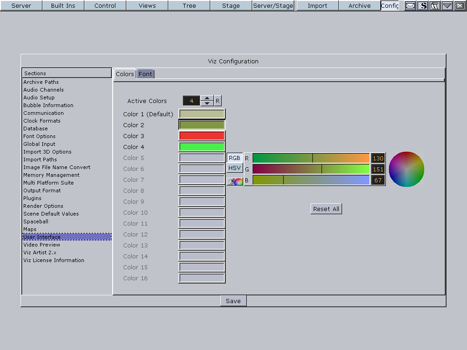Click the down-triangle icon in the top bar
Image resolution: width=467 pixels, height=350 pixels.
click(x=447, y=6)
